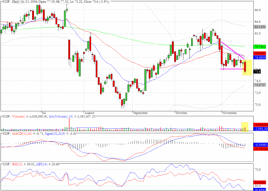Viewport: 268px width, 191px height.
Task: Click the red -0.70526 MACD value tag
Action: pos(261,149)
